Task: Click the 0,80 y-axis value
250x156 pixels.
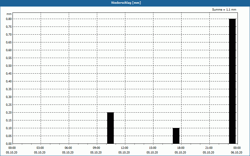Action: [9, 19]
